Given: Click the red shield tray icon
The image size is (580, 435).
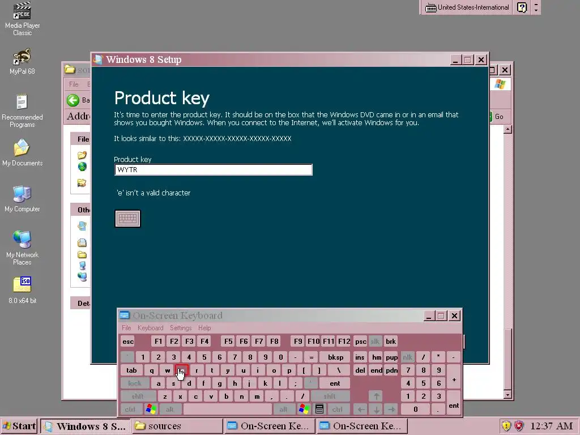Looking at the screenshot, I should pyautogui.click(x=519, y=426).
